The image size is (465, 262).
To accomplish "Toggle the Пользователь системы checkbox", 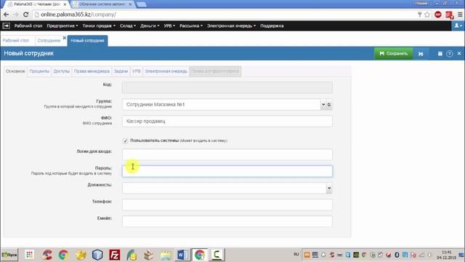I will click(125, 140).
